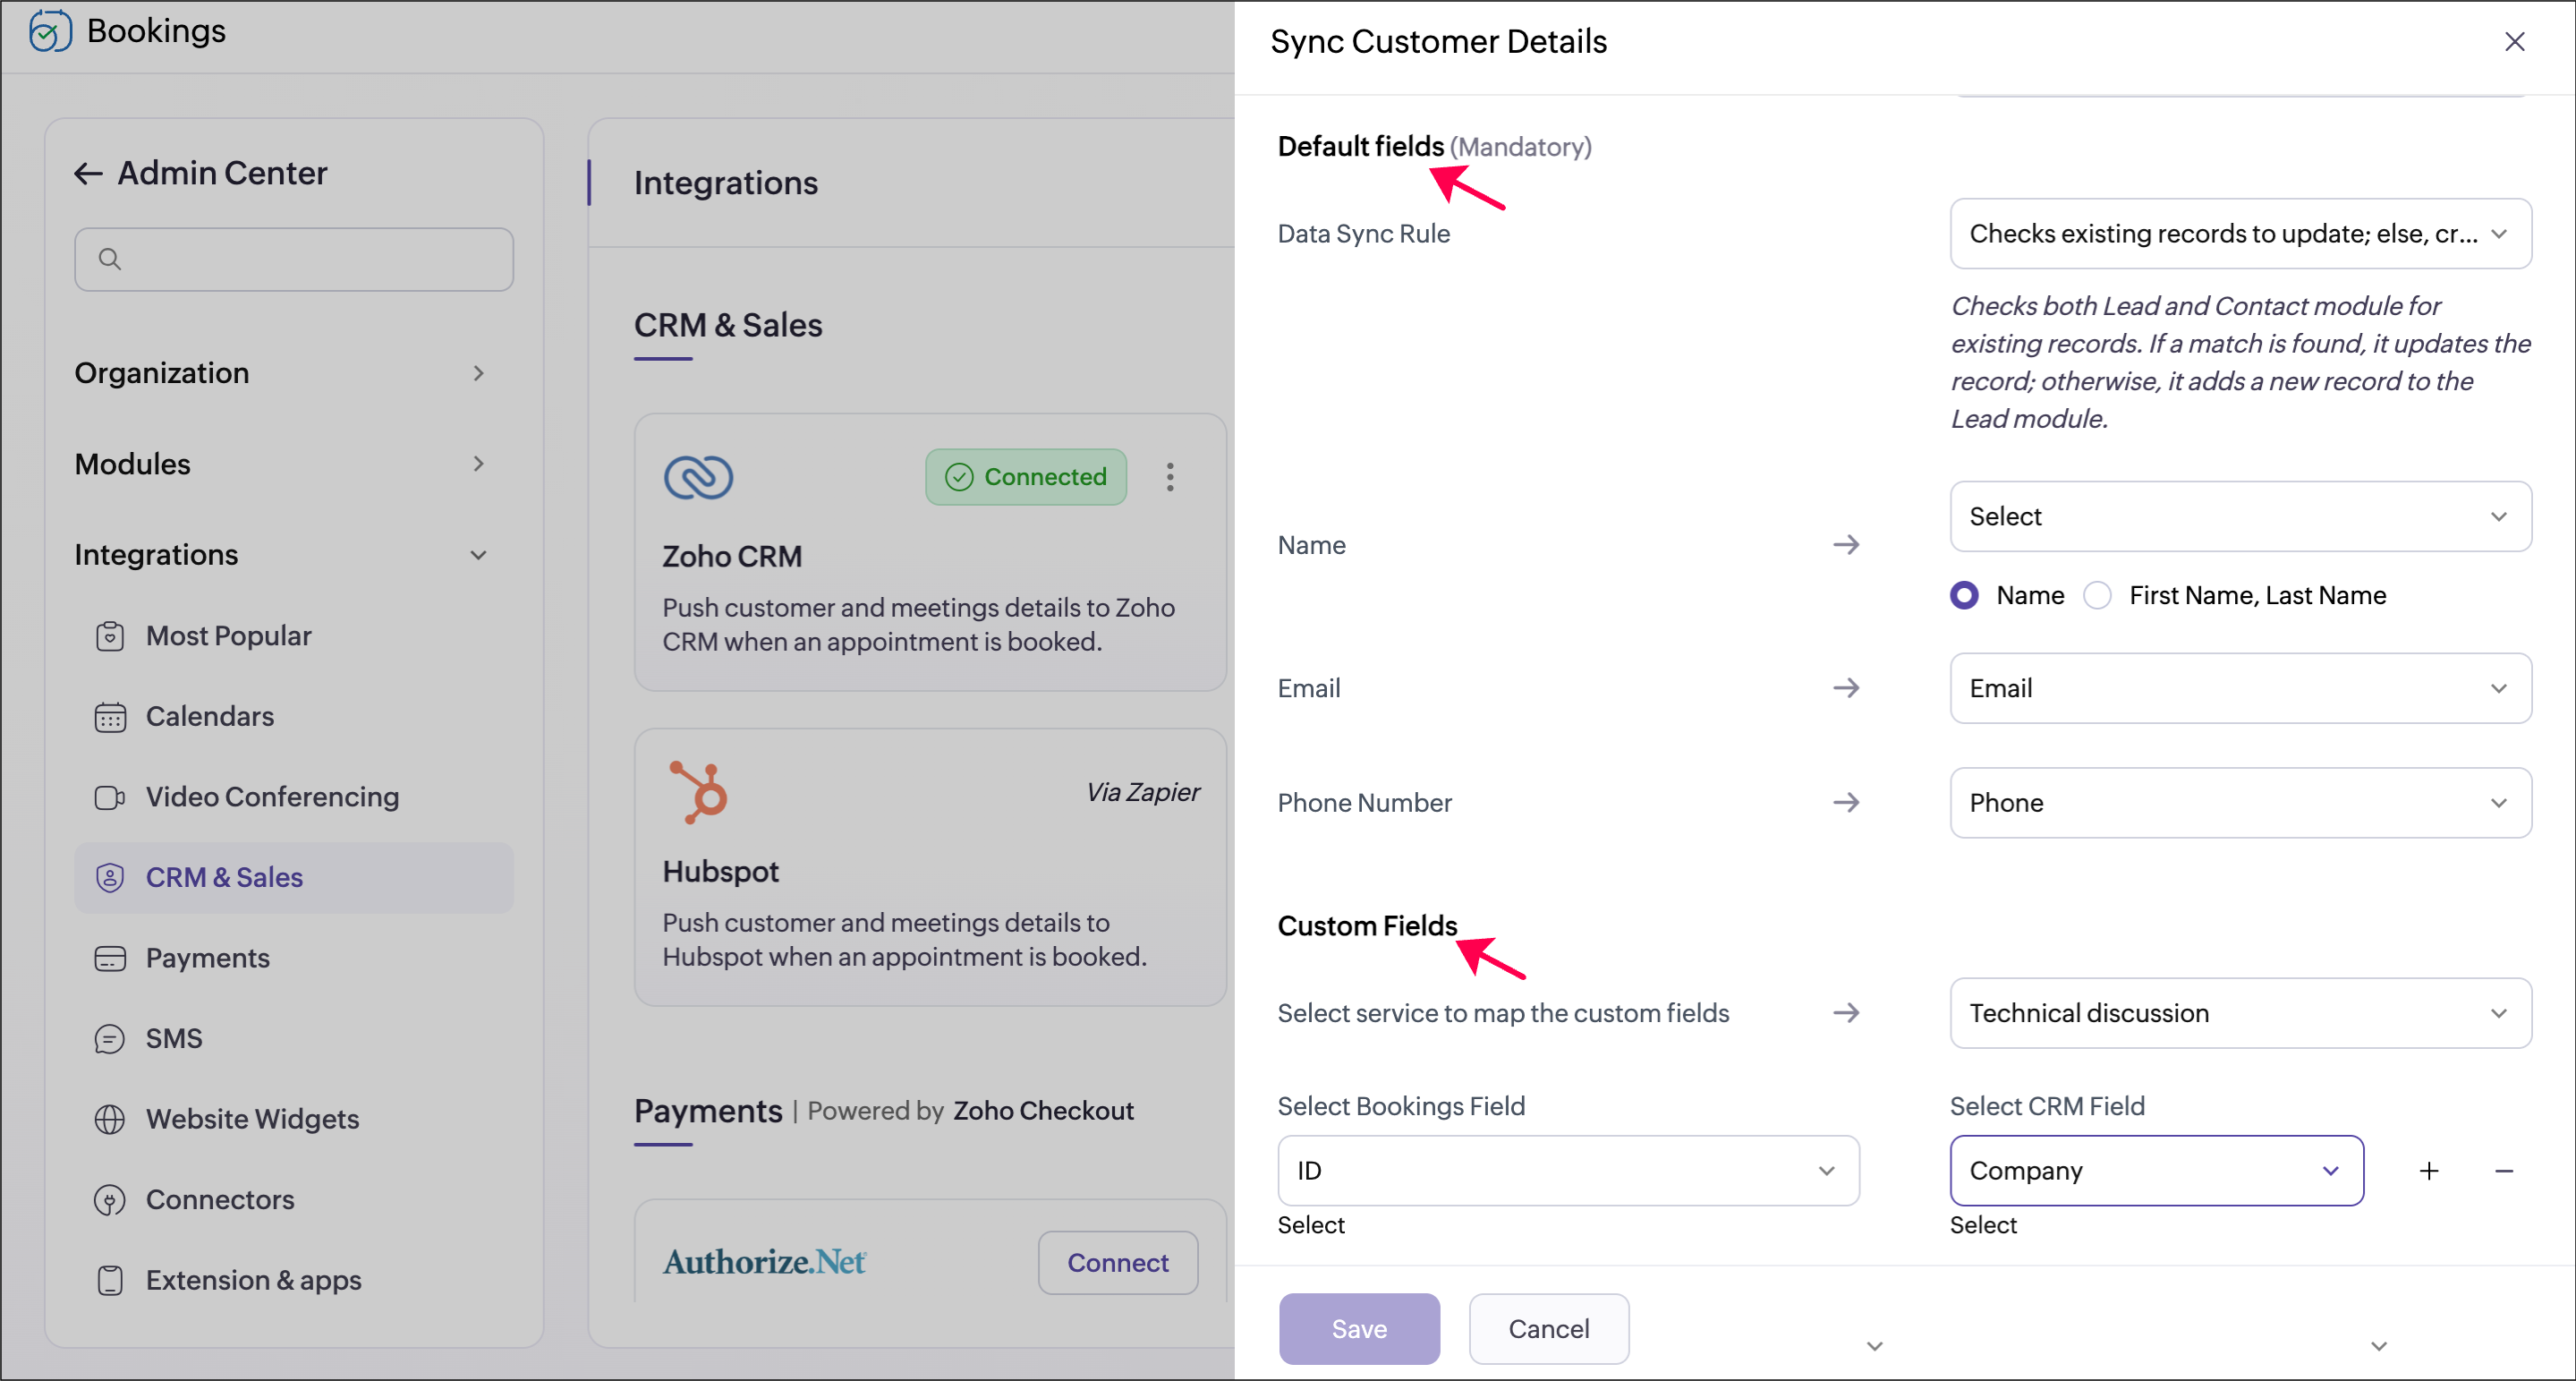Click the minus icon to remove custom field

point(2503,1171)
